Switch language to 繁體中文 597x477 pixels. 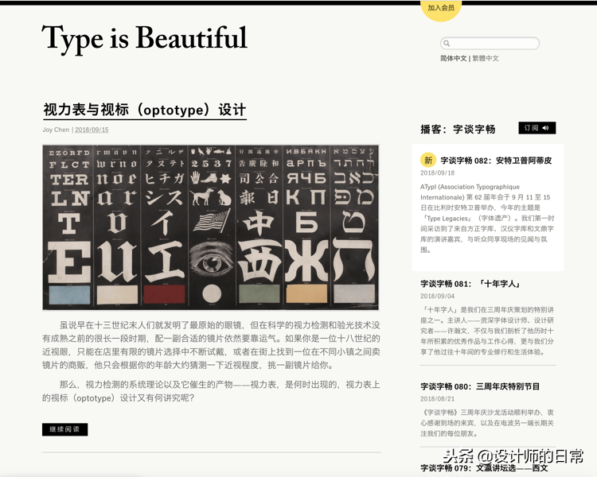tap(486, 59)
